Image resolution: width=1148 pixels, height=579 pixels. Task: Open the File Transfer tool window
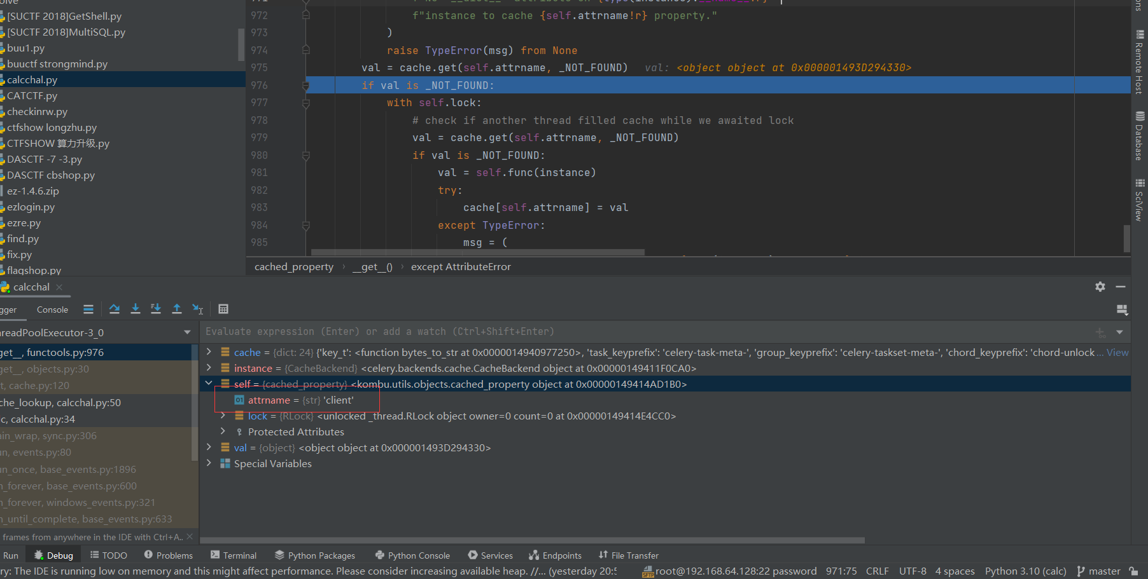pyautogui.click(x=628, y=555)
